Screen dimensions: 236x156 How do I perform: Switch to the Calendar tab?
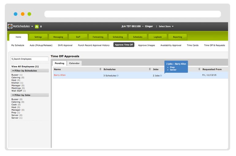coord(74,63)
